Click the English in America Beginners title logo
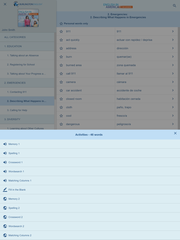The width and height of the screenshot is (180, 240). coord(118,6)
